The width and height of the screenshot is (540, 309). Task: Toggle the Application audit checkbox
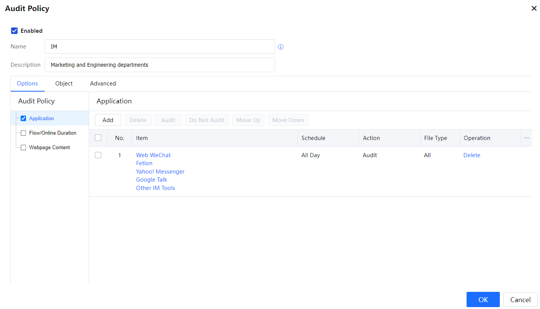coord(23,119)
